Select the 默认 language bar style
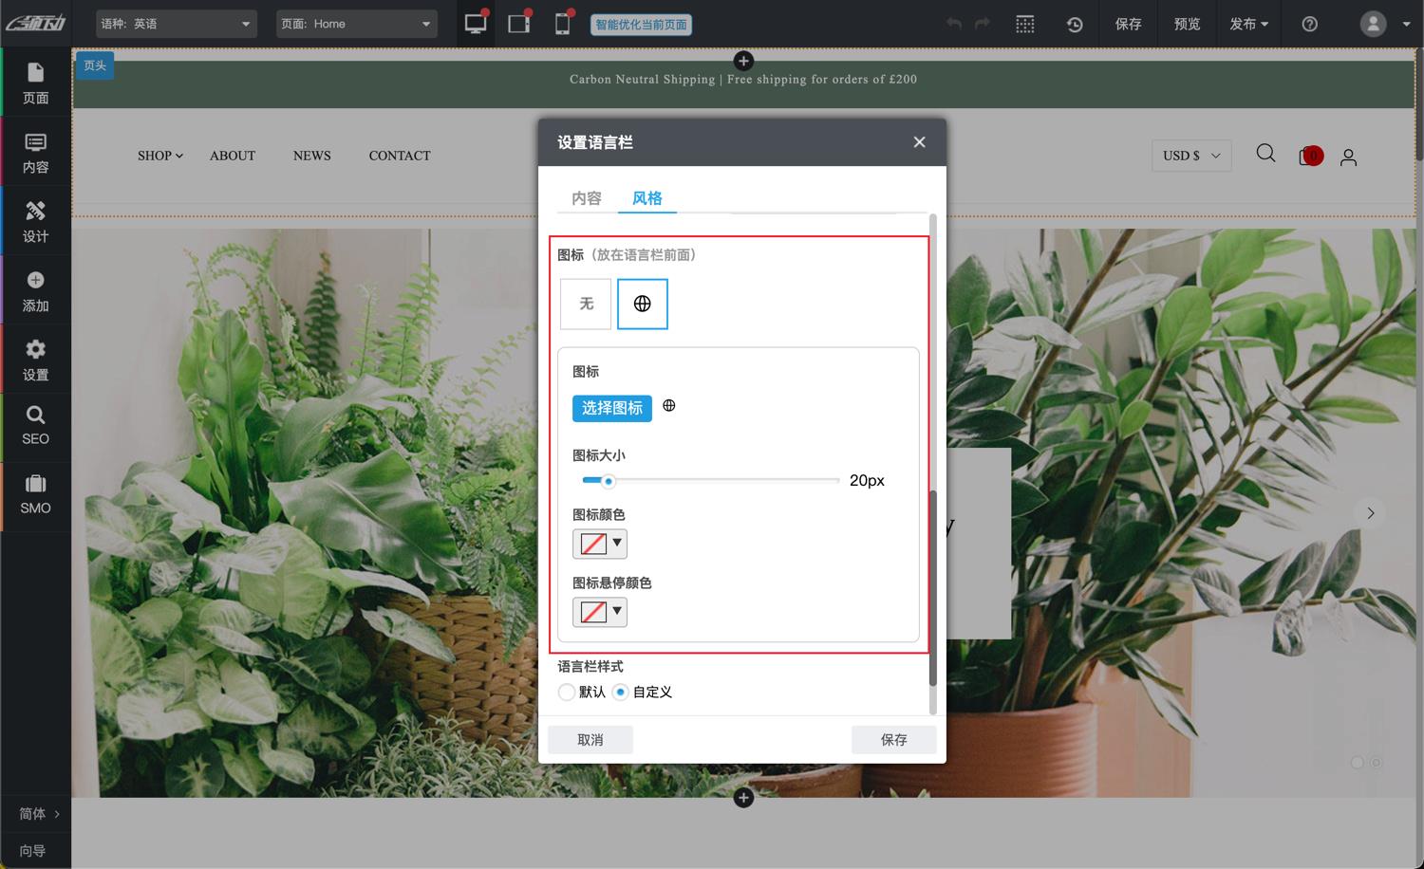This screenshot has height=869, width=1424. [x=567, y=692]
